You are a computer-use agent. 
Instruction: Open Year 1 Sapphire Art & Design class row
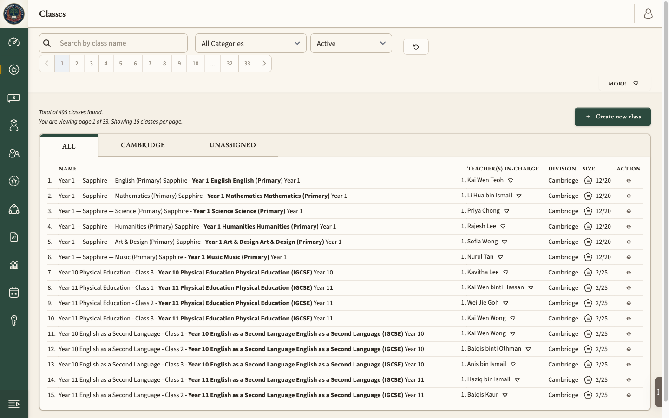tap(345, 242)
